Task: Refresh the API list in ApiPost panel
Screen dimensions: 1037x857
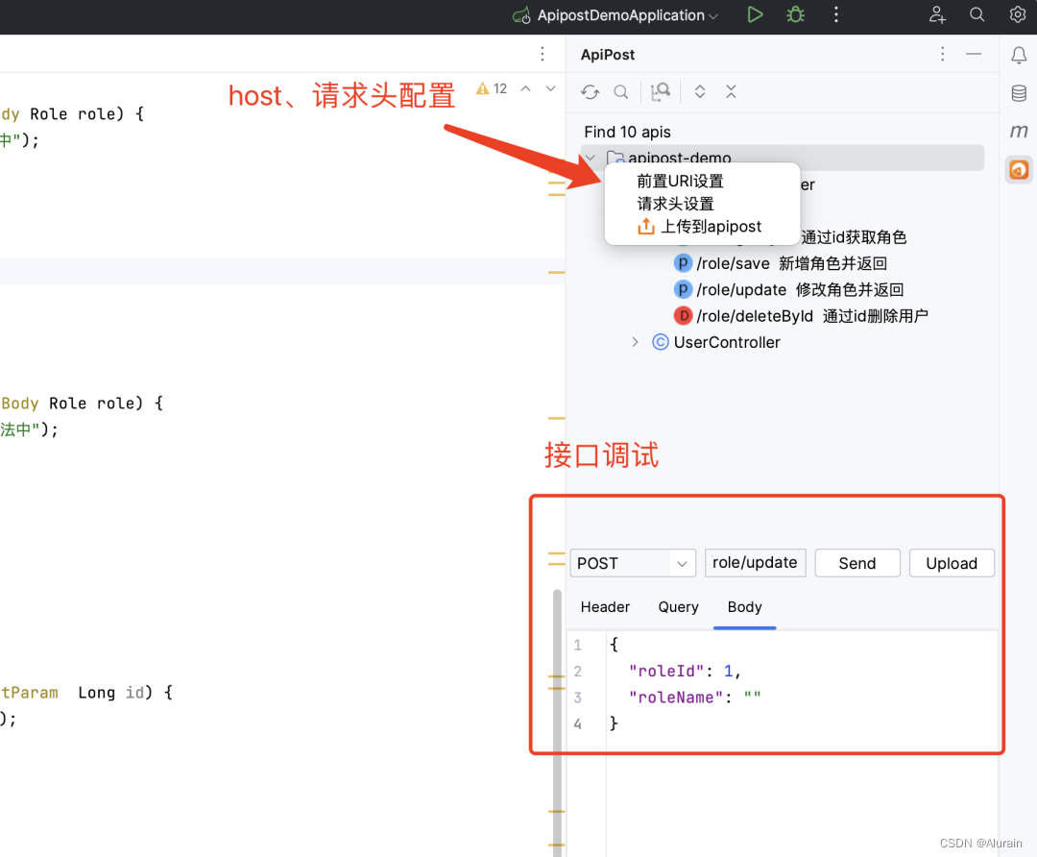Action: (590, 91)
